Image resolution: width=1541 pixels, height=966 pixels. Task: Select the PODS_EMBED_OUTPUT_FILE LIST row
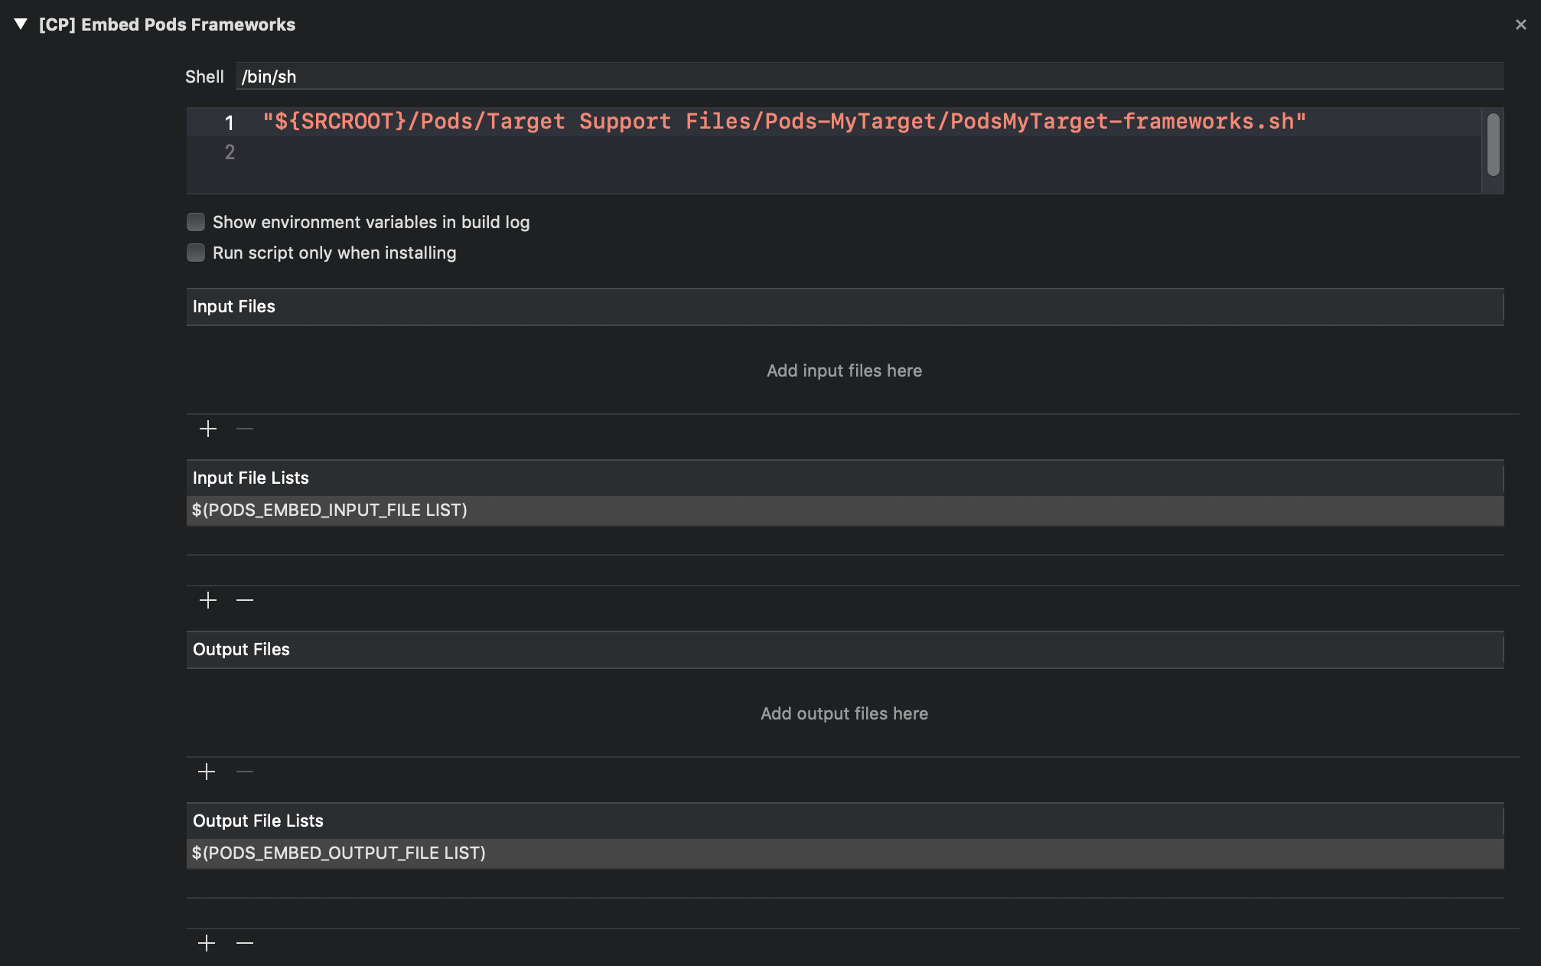coord(845,853)
